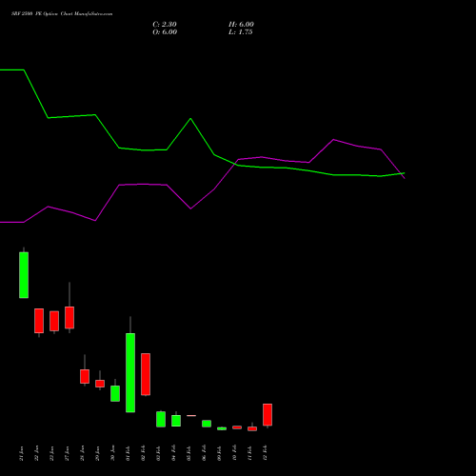Click the chart title text at top left
This screenshot has height=476, width=476.
click(62, 14)
